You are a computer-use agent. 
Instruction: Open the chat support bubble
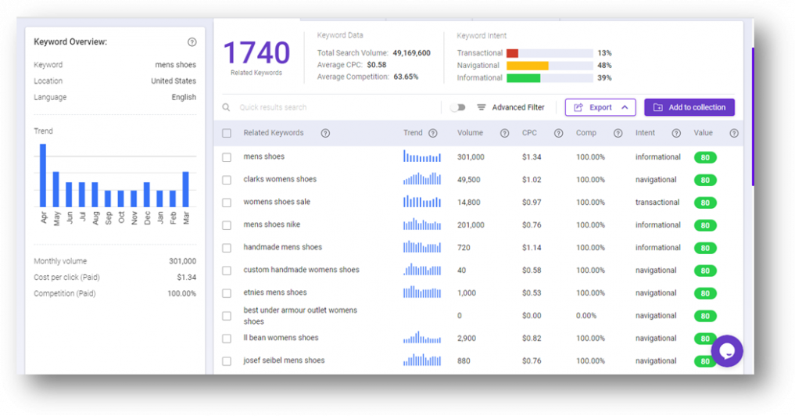(726, 351)
